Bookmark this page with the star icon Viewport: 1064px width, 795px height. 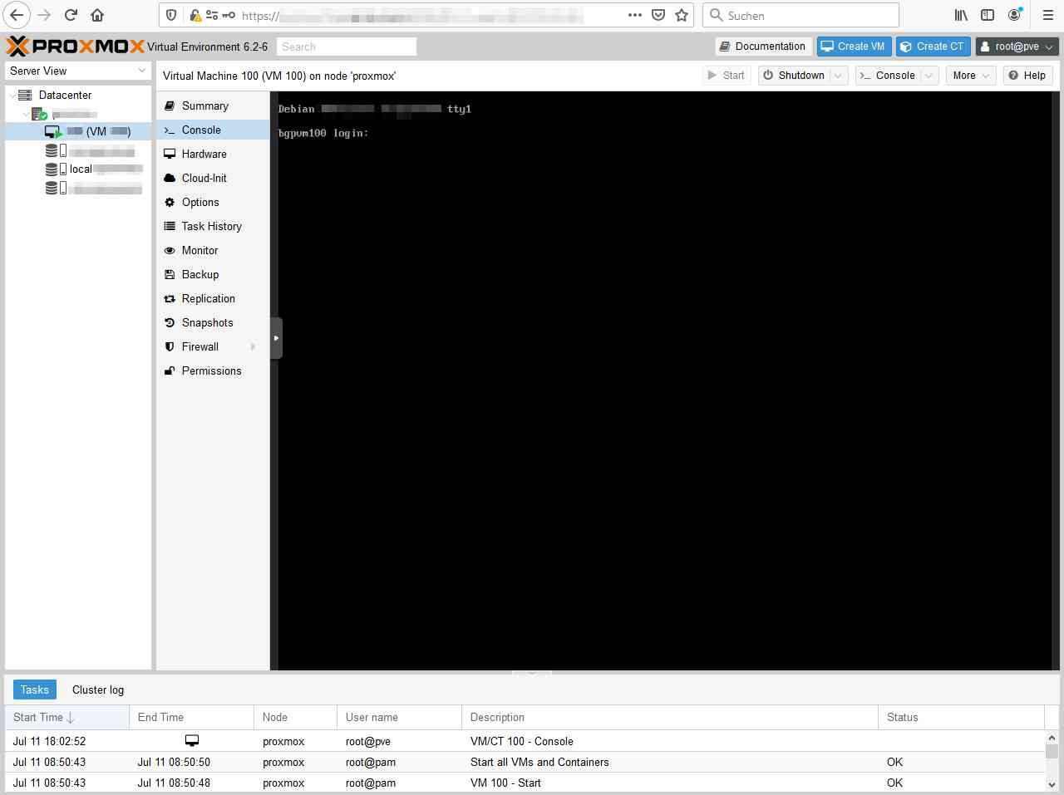682,15
